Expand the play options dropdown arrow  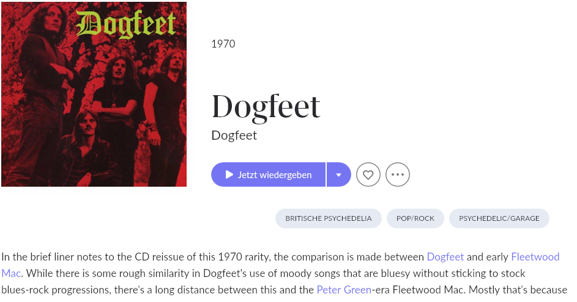tap(338, 174)
